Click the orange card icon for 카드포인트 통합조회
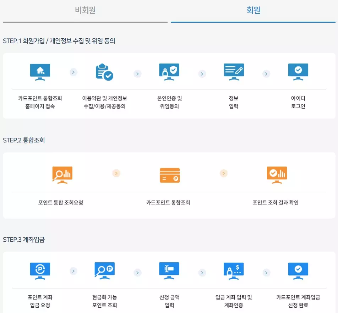This screenshot has width=338, height=313. [170, 175]
